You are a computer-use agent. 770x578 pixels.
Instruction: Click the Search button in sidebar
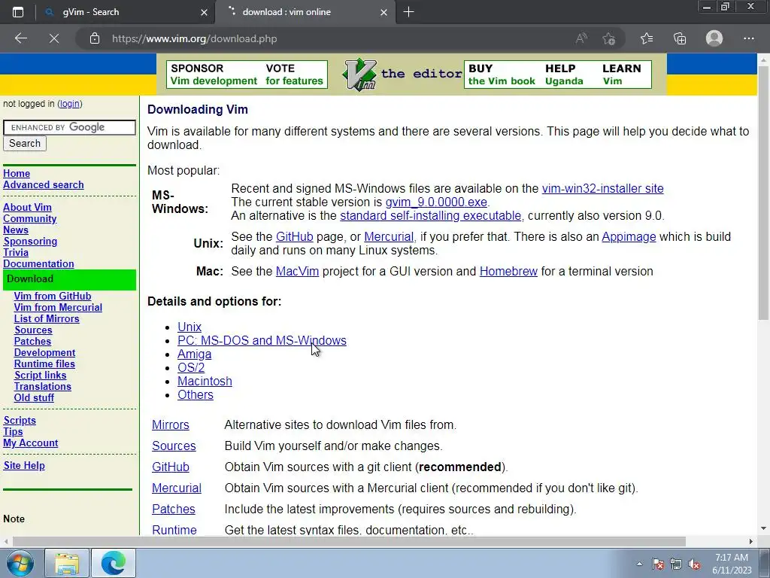(25, 144)
